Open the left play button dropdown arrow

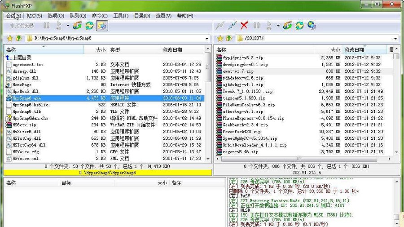68,26
